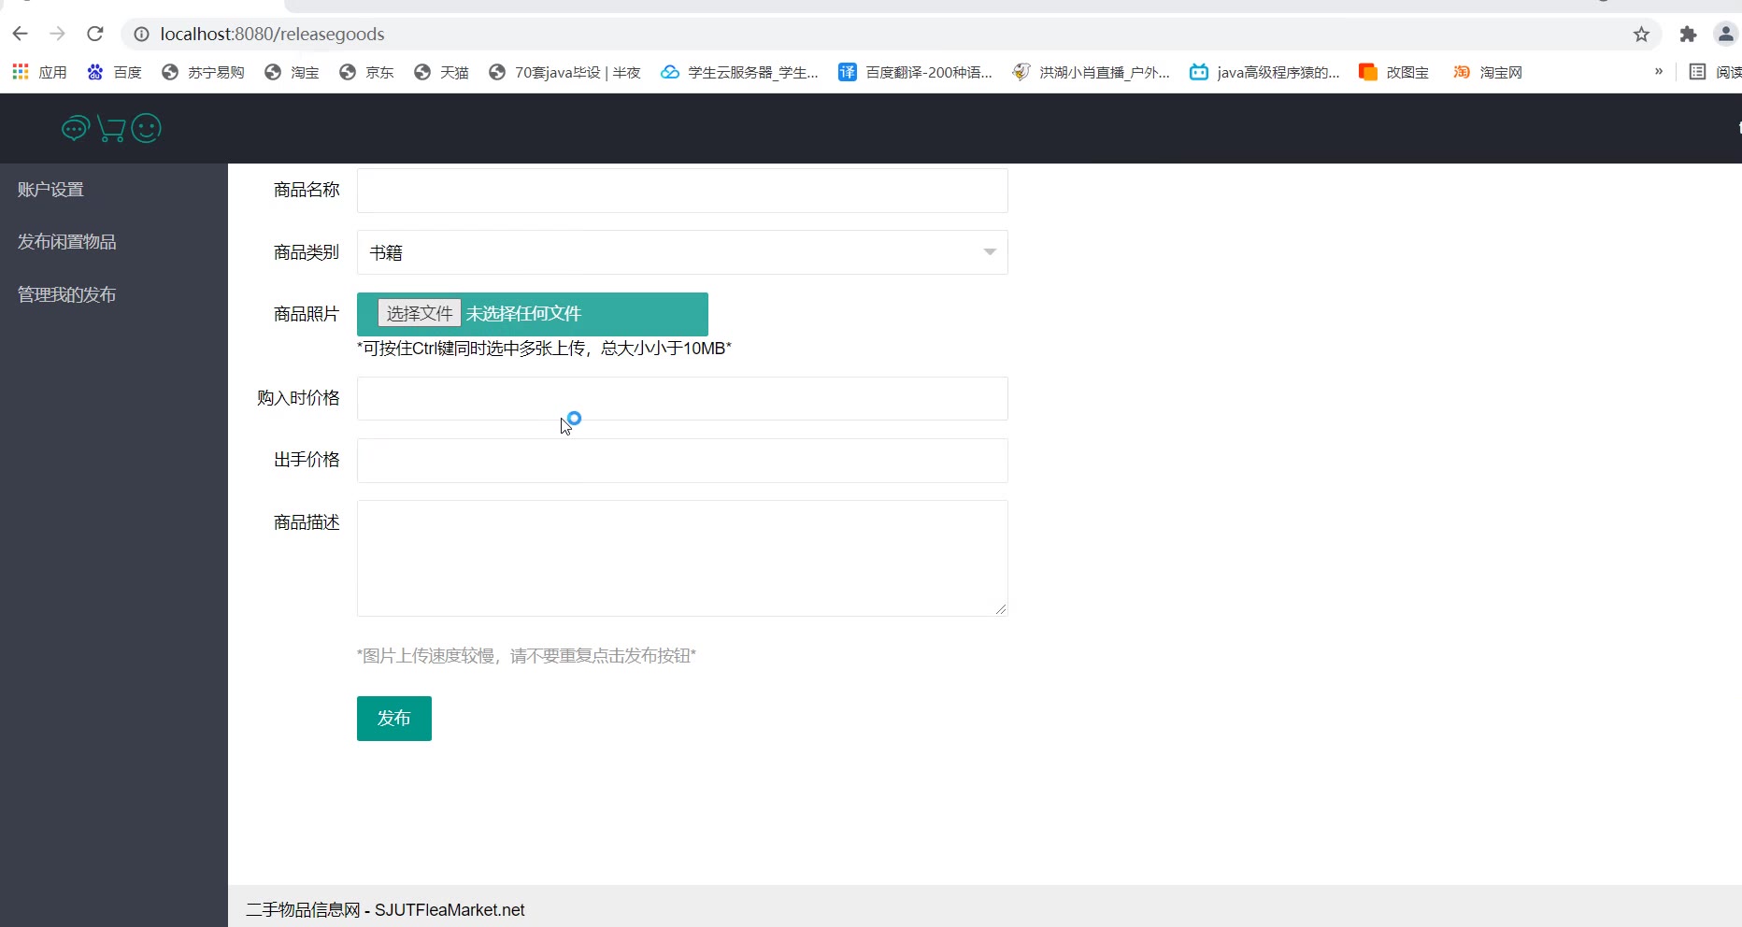
Task: Open the 京东 bookmark
Action: (366, 72)
